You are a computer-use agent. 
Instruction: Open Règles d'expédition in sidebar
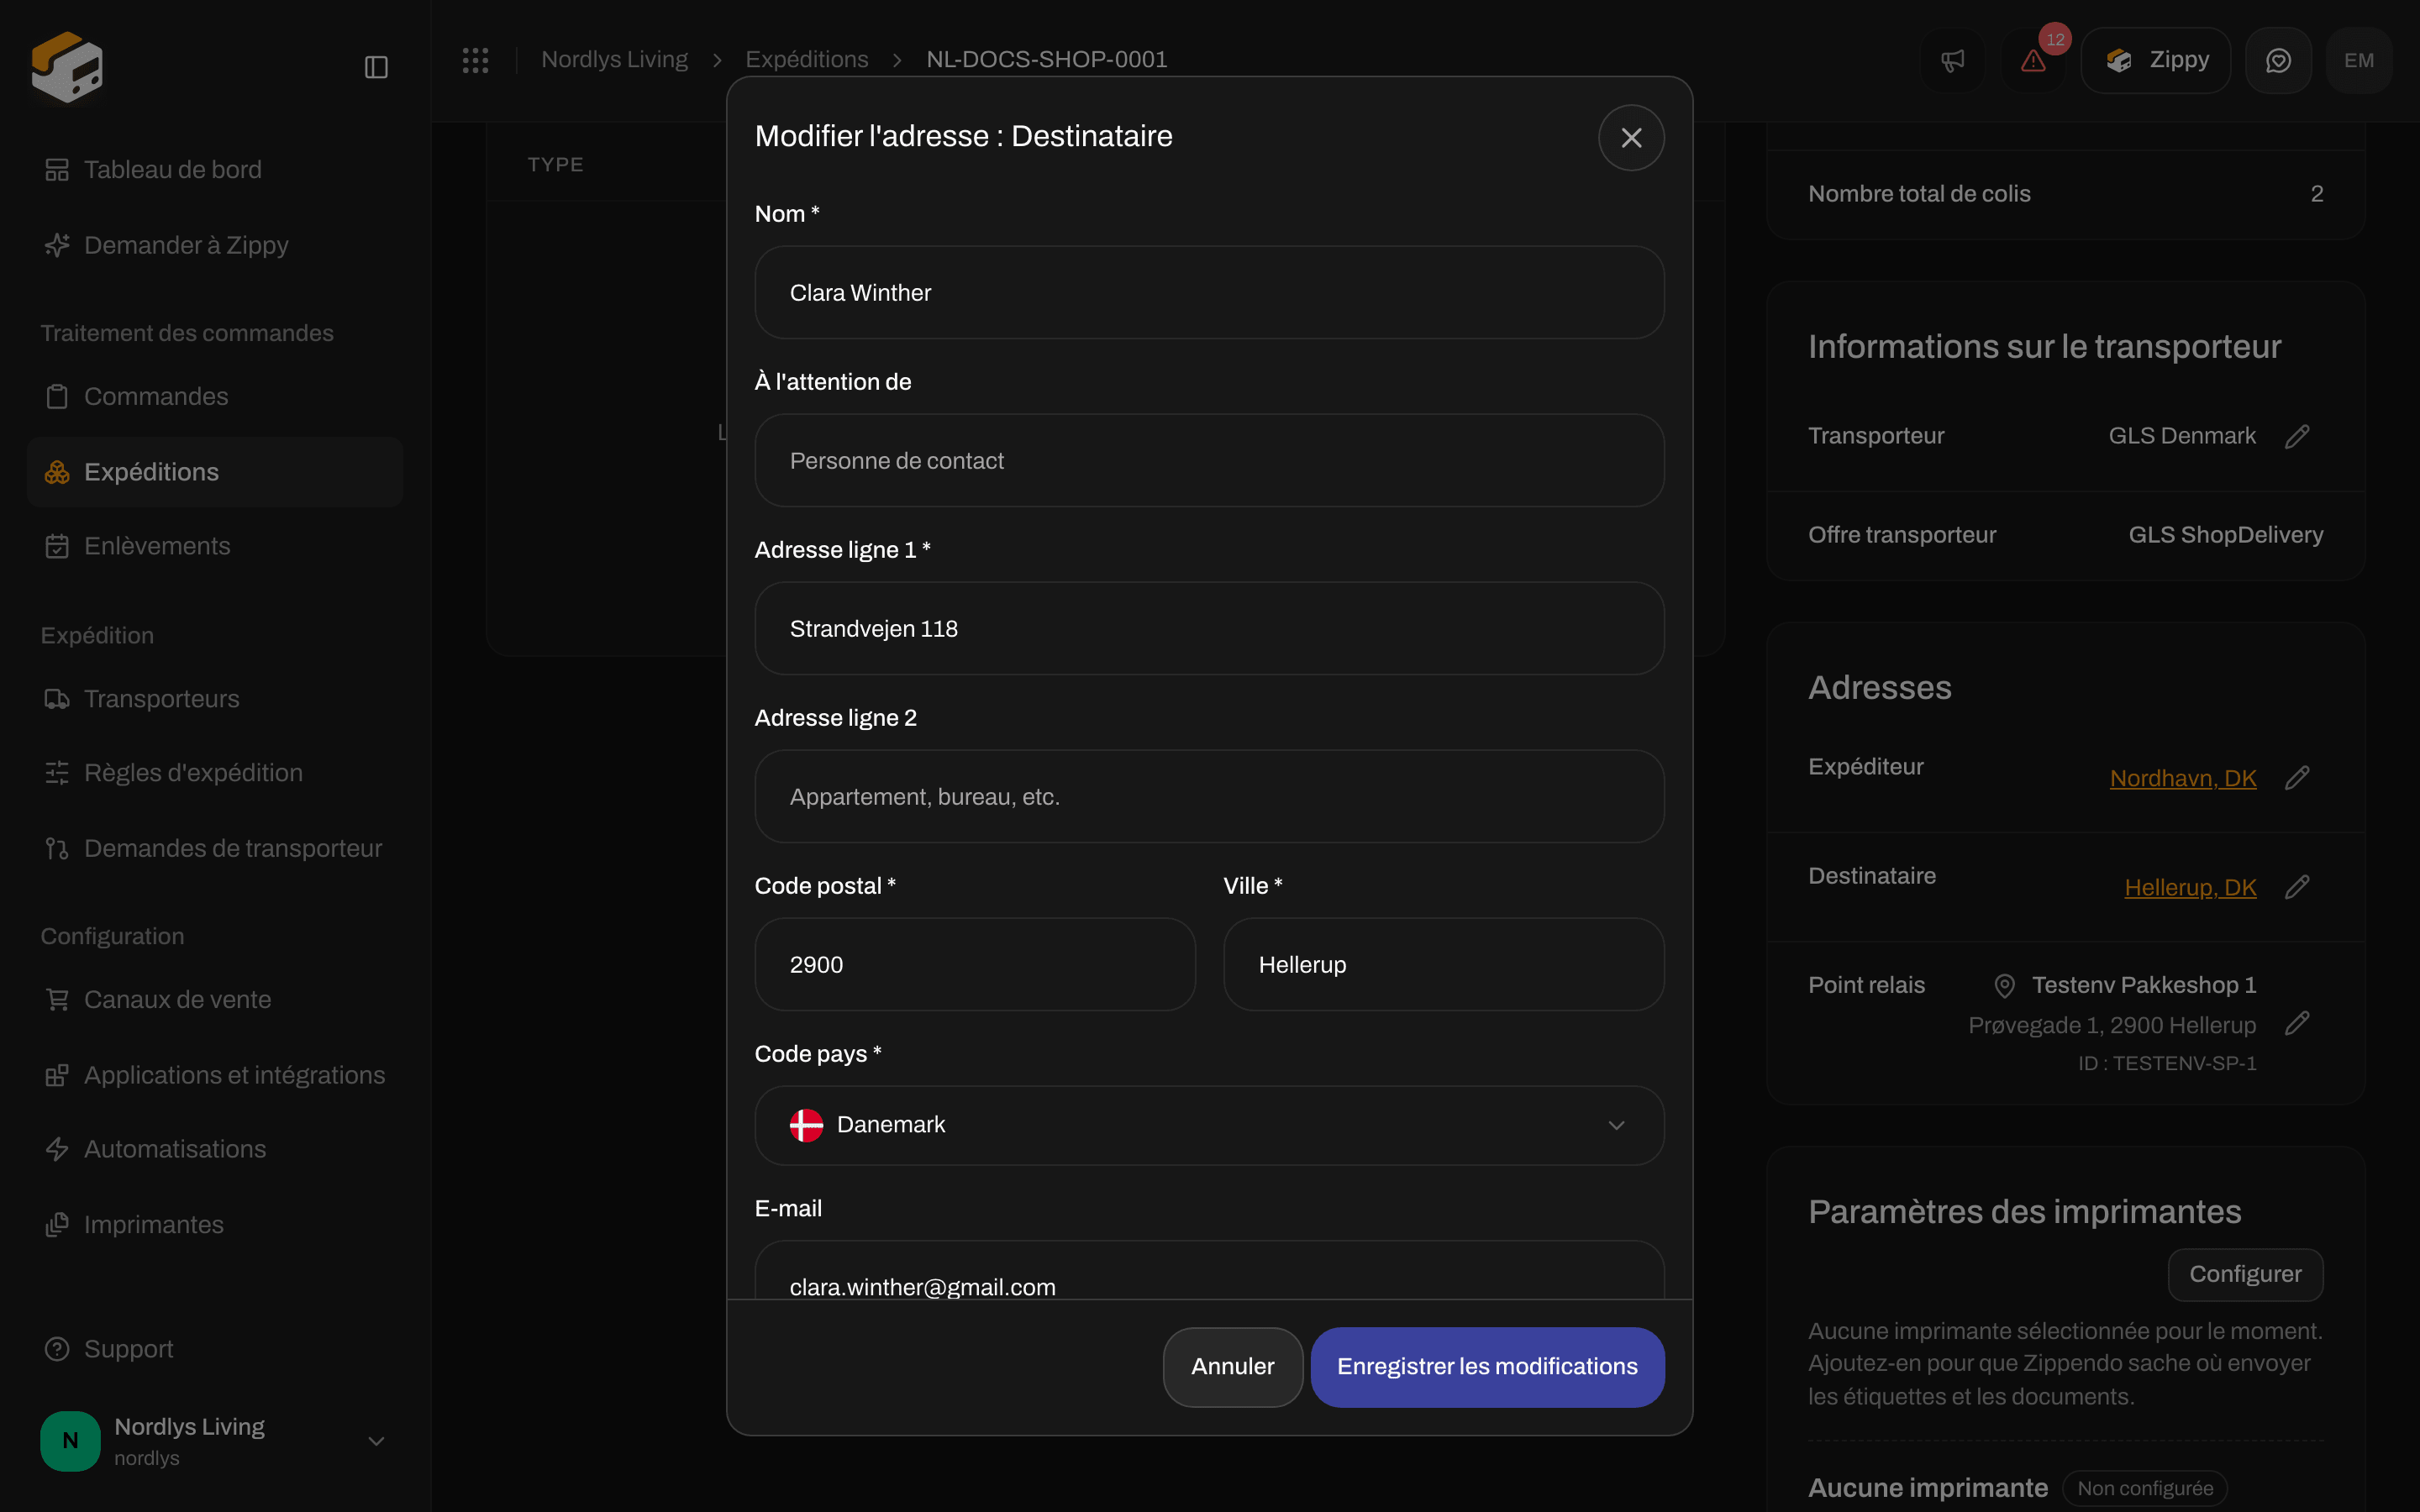[x=214, y=773]
